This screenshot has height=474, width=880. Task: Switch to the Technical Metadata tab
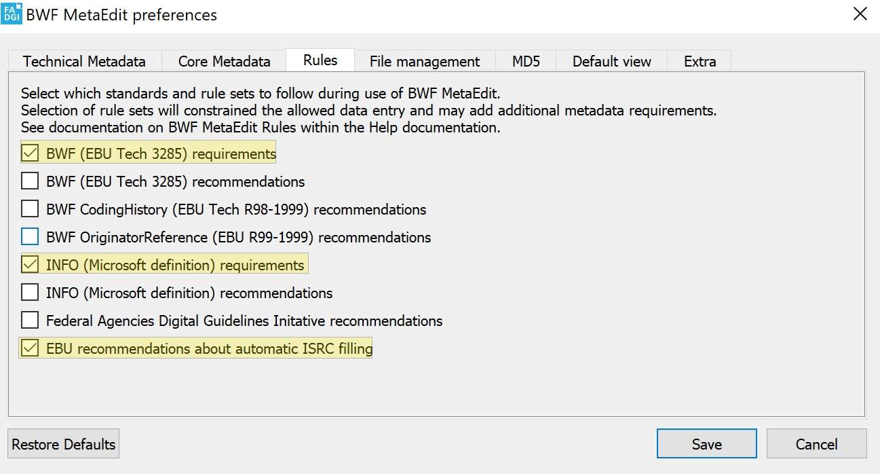coord(85,61)
